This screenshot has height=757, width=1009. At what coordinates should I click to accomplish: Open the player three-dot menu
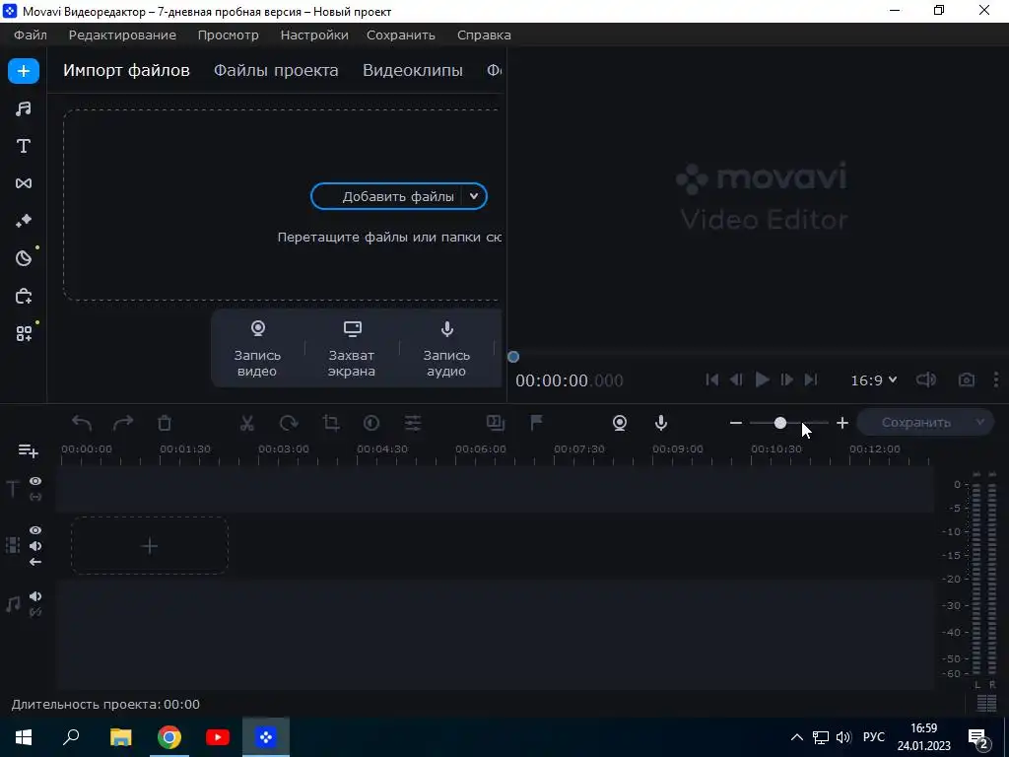coord(996,379)
